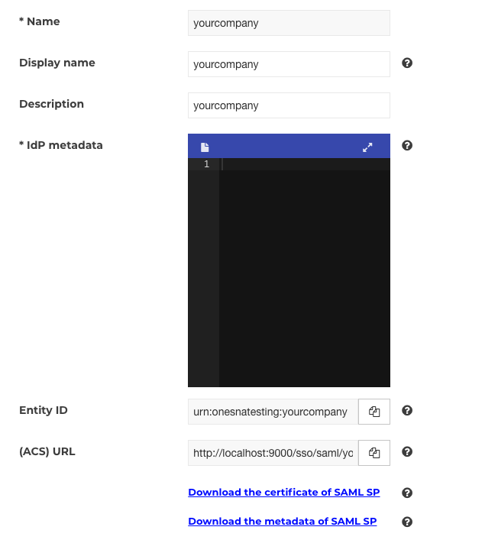Show help for SAML SP certificate download

tap(407, 493)
